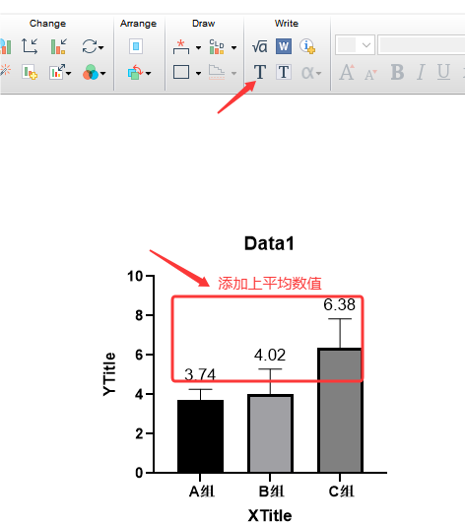Select the Data1 graph title

coord(269,243)
